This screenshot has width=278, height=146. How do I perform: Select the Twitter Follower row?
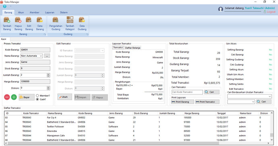click(x=137, y=127)
